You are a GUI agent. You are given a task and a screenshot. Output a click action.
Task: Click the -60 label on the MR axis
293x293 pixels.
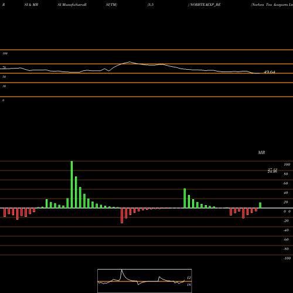[x=286, y=240]
